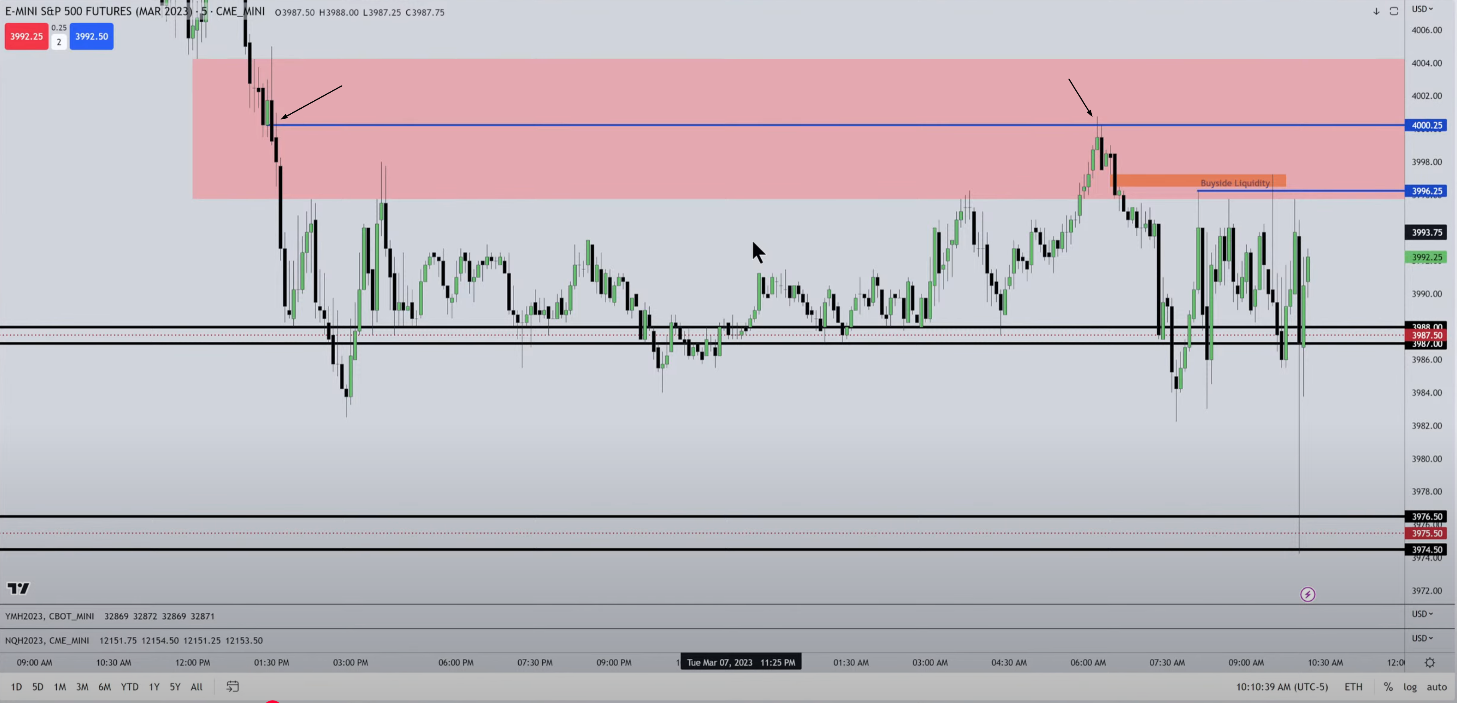This screenshot has width=1457, height=703.
Task: Click the 09:00 PM time axis label
Action: 614,662
